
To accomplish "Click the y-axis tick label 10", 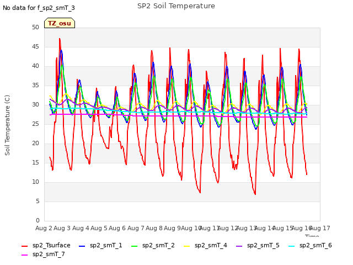I will 35,182.
